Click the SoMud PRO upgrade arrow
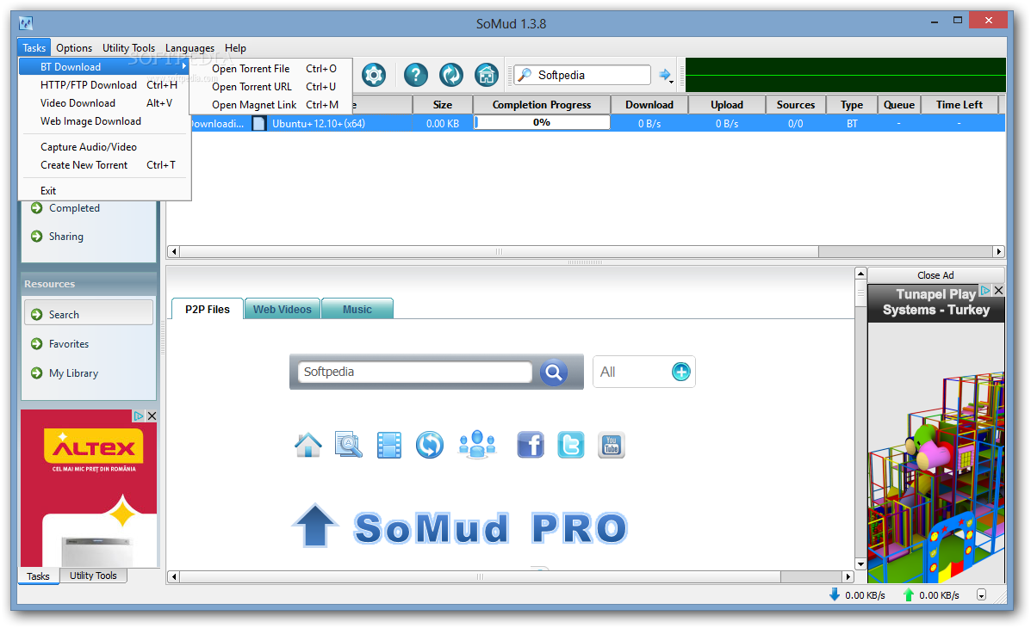Image resolution: width=1031 pixels, height=628 pixels. [x=315, y=526]
